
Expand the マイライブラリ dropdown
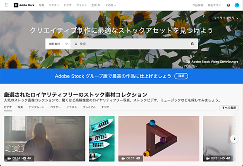point(226,18)
